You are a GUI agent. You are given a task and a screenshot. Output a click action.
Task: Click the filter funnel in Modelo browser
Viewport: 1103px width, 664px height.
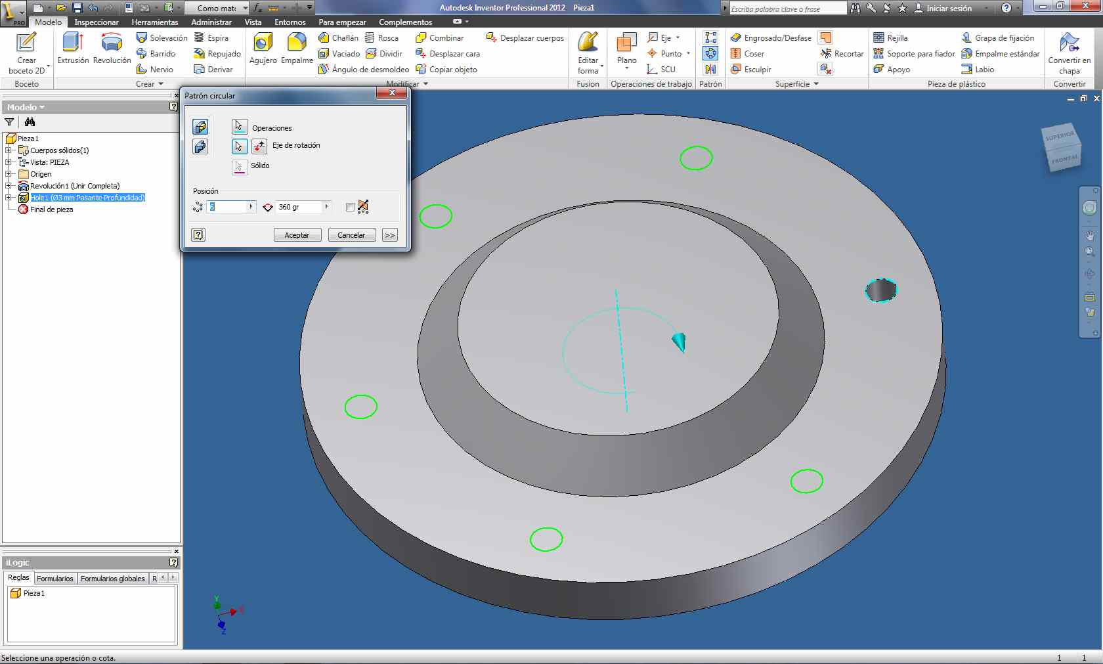click(9, 122)
